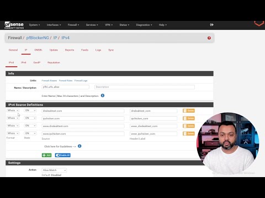The height and width of the screenshot is (198, 265).
Task: Select the IP tab
Action: coord(26,50)
